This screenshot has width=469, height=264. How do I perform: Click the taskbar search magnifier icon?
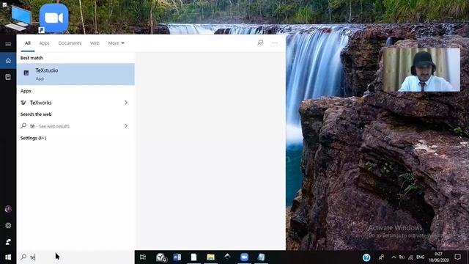coord(23,257)
